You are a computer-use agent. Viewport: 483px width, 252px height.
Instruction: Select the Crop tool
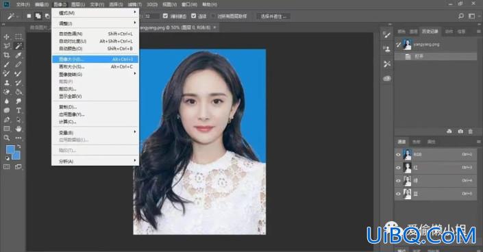[x=6, y=55]
